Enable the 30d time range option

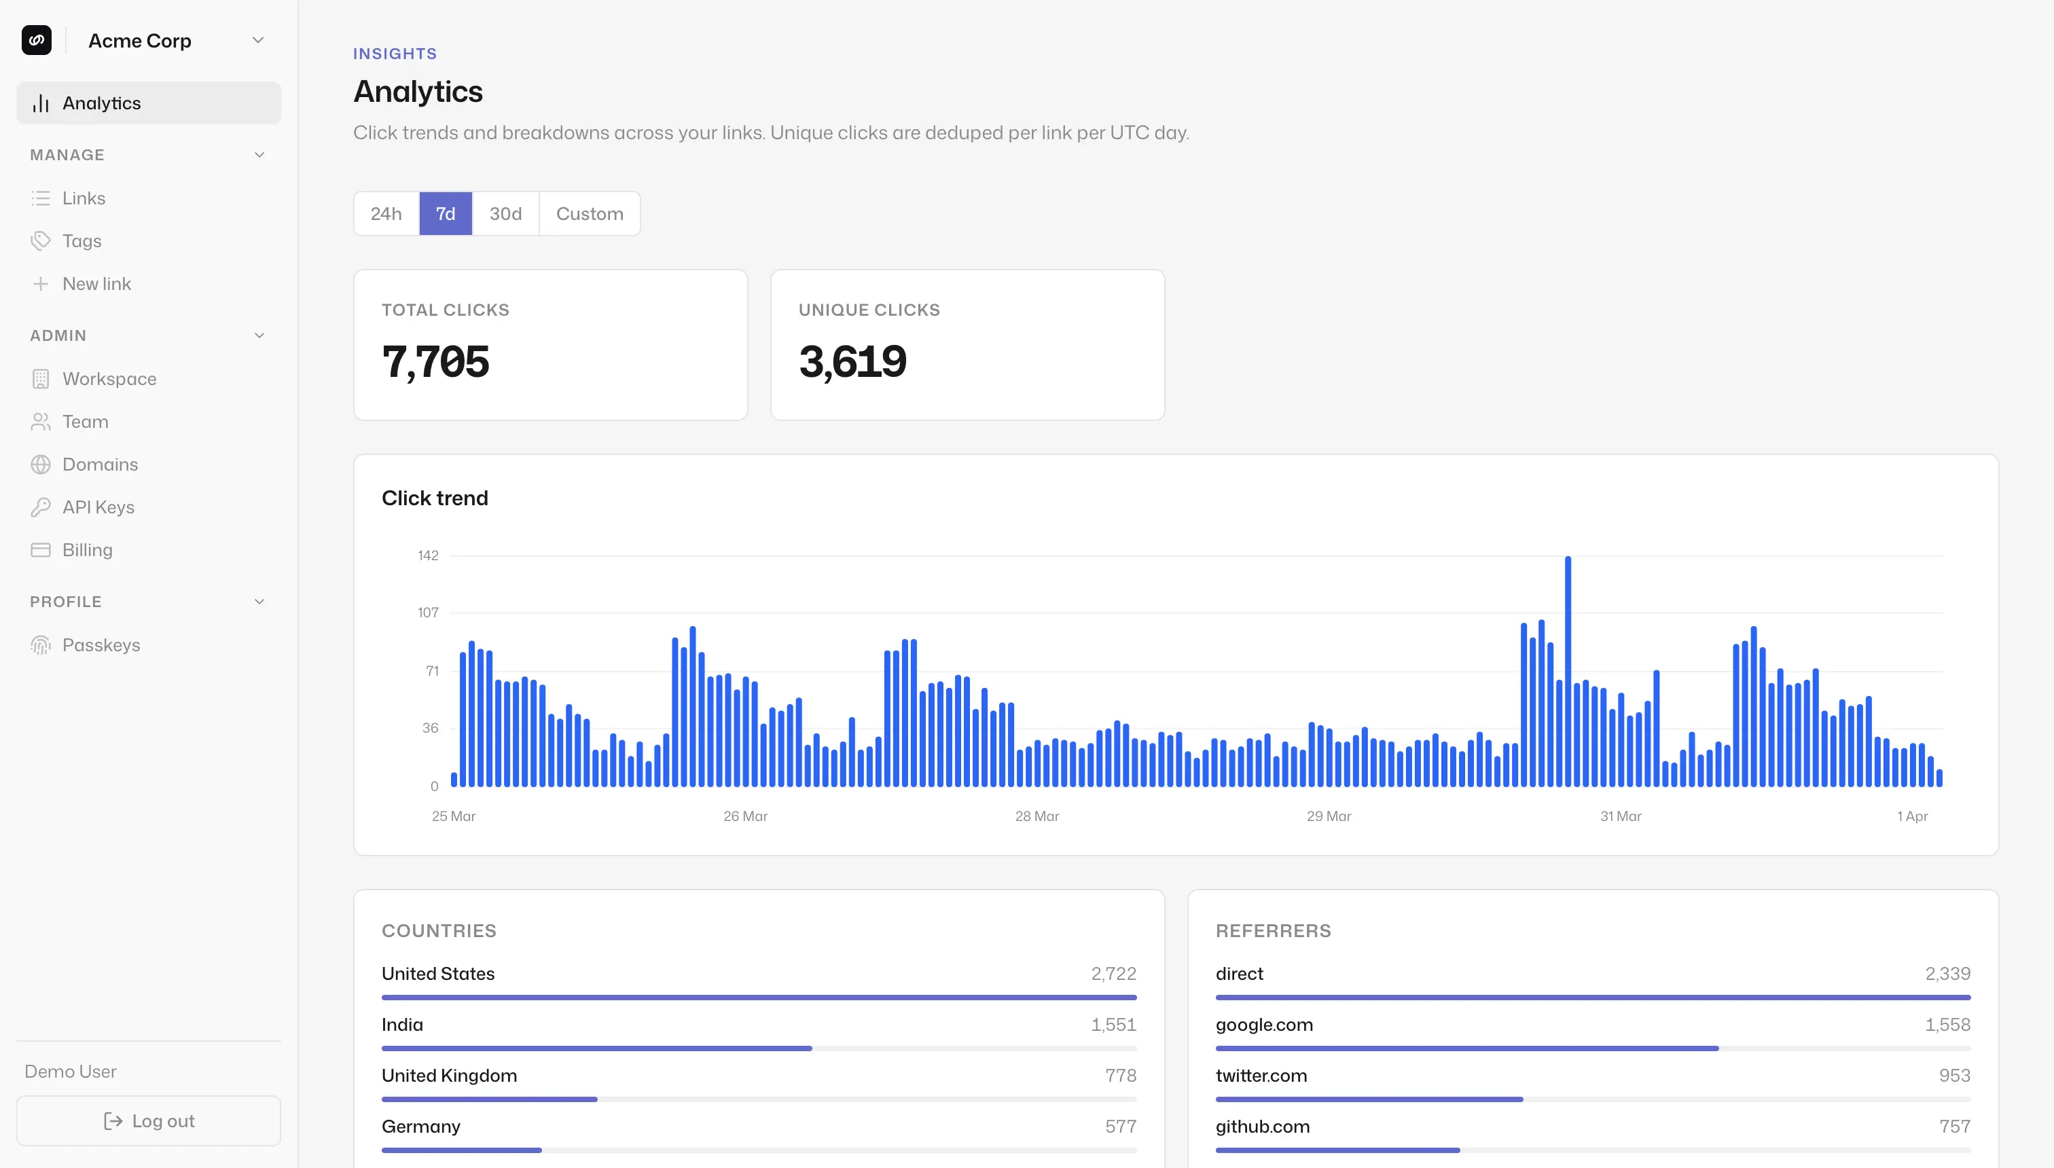(x=505, y=213)
